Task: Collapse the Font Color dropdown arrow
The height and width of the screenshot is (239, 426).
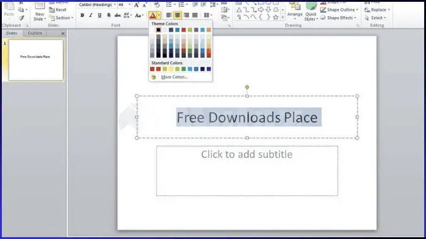Action: (x=159, y=15)
